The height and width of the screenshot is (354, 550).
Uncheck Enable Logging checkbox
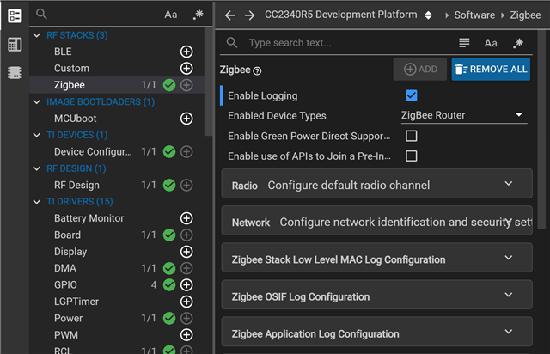pos(411,95)
